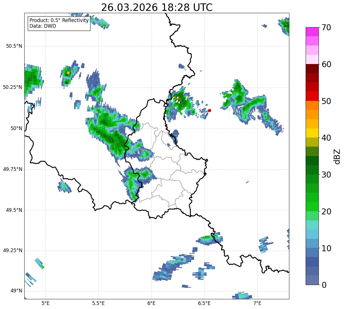Click the colorbar tick label 10
Screen dimensions: 344x309
[x=326, y=248]
